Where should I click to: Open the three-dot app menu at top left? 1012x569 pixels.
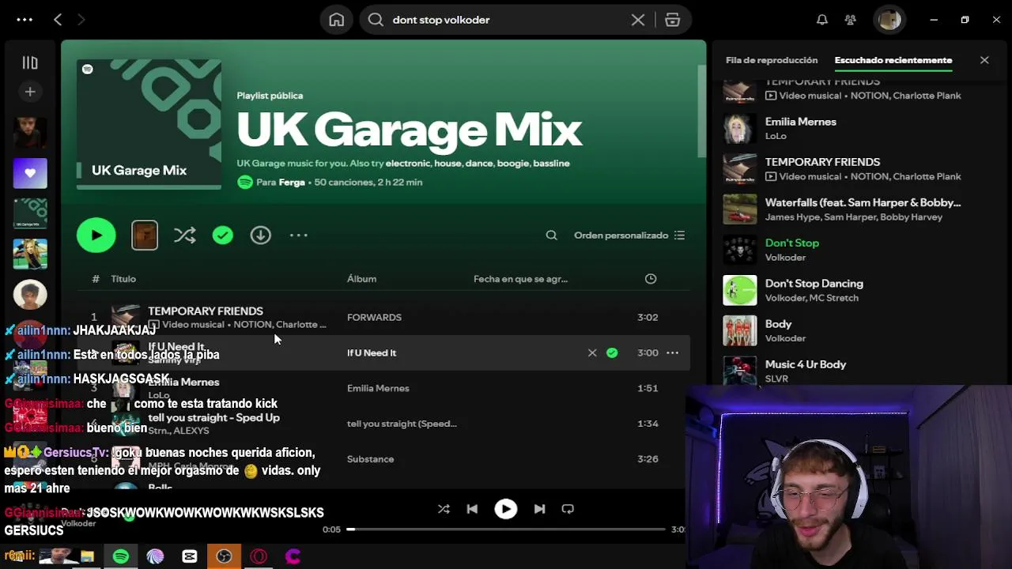tap(25, 20)
